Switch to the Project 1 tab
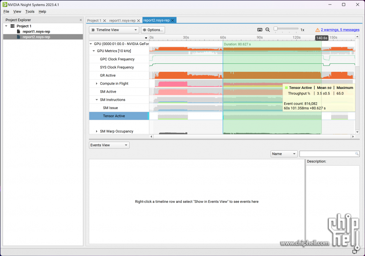Viewport: 365px width, 256px height. click(94, 20)
